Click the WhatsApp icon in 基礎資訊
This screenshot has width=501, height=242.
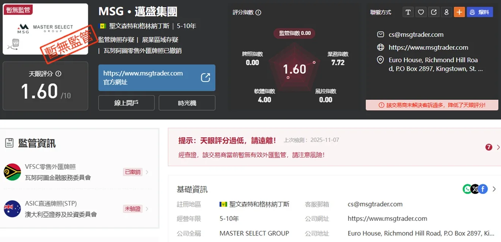(467, 189)
